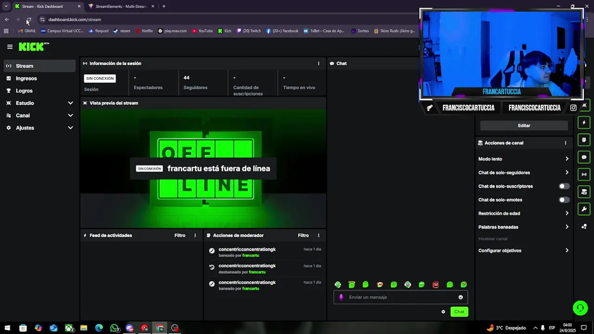This screenshot has width=594, height=334.
Task: Open Modo lento settings
Action: pyautogui.click(x=524, y=159)
